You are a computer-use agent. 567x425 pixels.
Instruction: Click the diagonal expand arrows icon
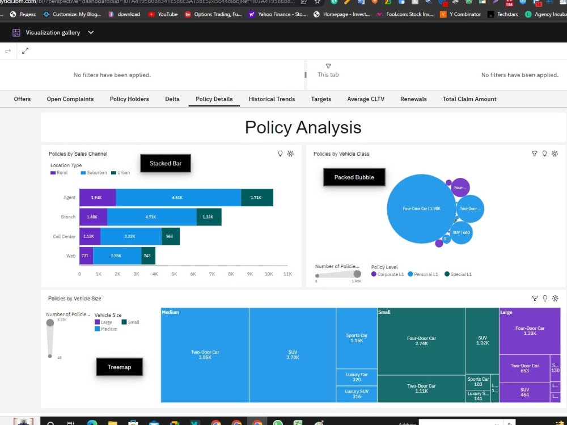pos(25,50)
